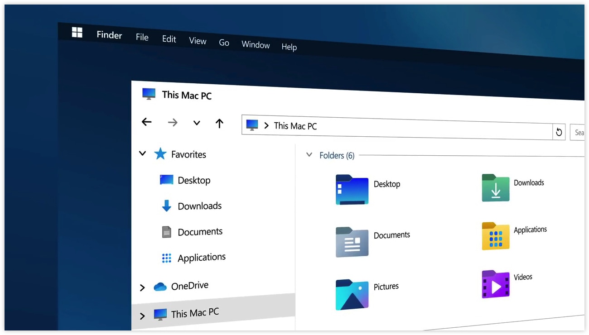The image size is (589, 335).
Task: Click the Desktop folder label
Action: [387, 184]
